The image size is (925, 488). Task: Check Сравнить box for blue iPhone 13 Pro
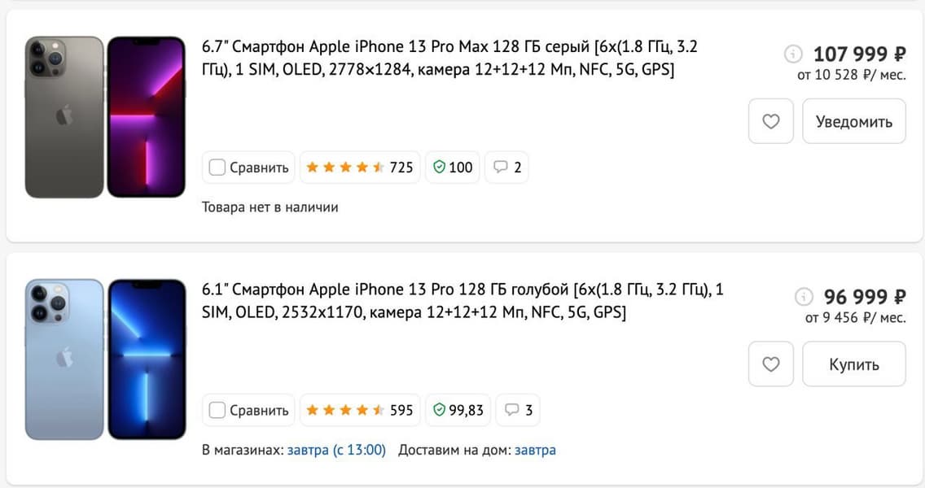click(217, 410)
